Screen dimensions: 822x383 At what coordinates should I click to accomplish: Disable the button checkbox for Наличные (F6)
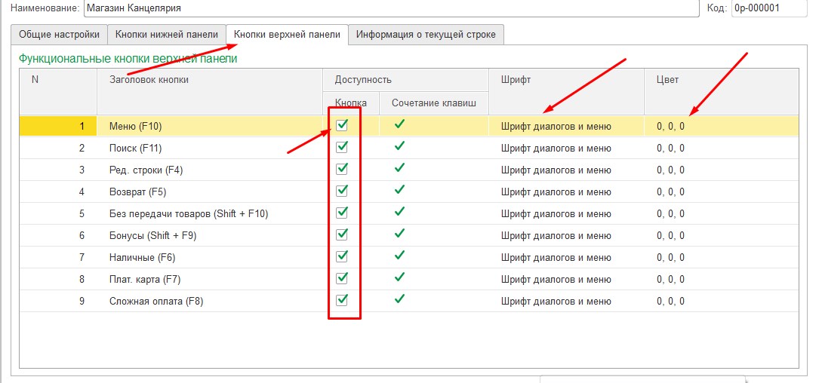click(342, 256)
